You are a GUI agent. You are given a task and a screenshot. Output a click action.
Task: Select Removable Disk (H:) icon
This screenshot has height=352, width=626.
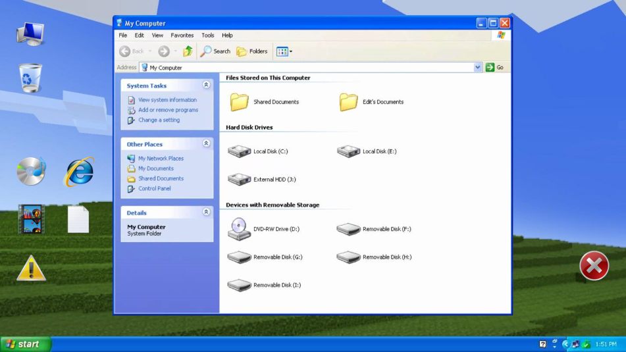pos(348,257)
